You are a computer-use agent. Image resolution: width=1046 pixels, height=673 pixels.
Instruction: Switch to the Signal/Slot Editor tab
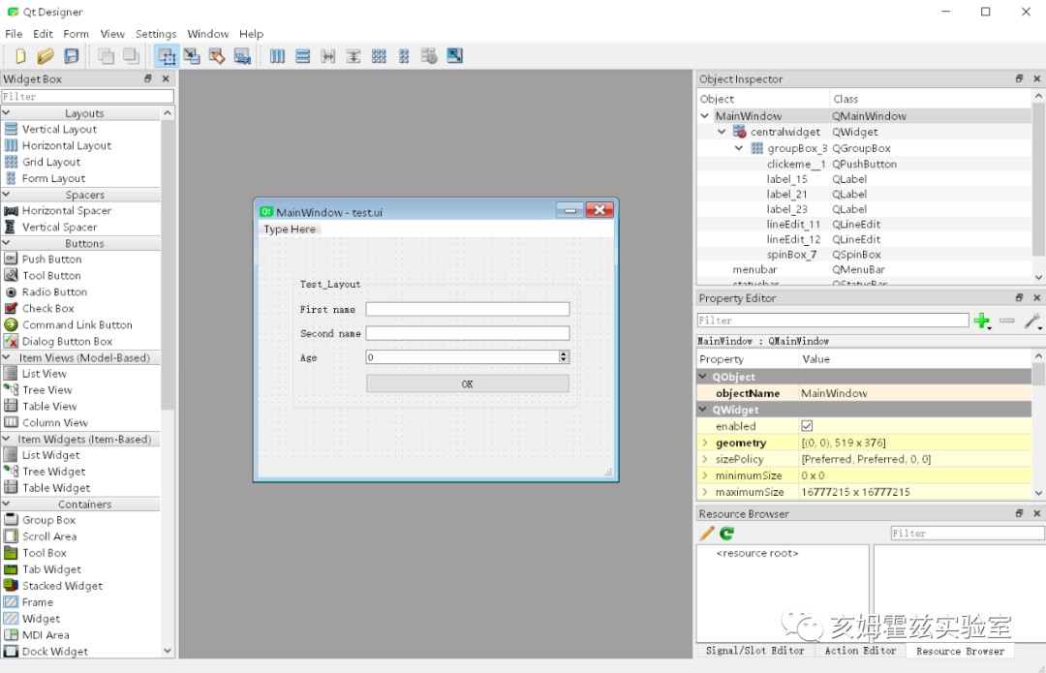coord(755,651)
